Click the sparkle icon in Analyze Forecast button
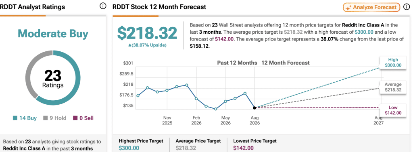This screenshot has width=413, height=152. tap(348, 8)
